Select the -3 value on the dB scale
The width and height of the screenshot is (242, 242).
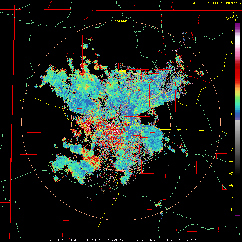(x=231, y=150)
